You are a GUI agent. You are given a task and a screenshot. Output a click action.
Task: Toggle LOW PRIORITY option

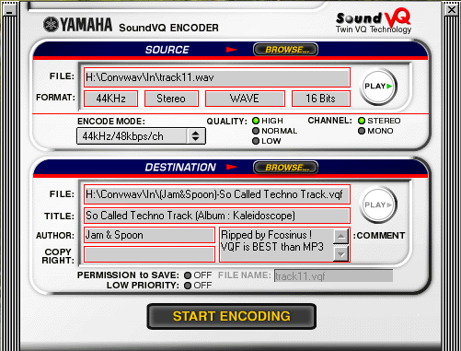(x=198, y=286)
